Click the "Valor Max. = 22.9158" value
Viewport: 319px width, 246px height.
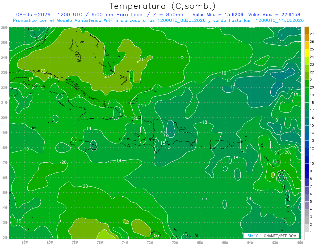(274, 15)
